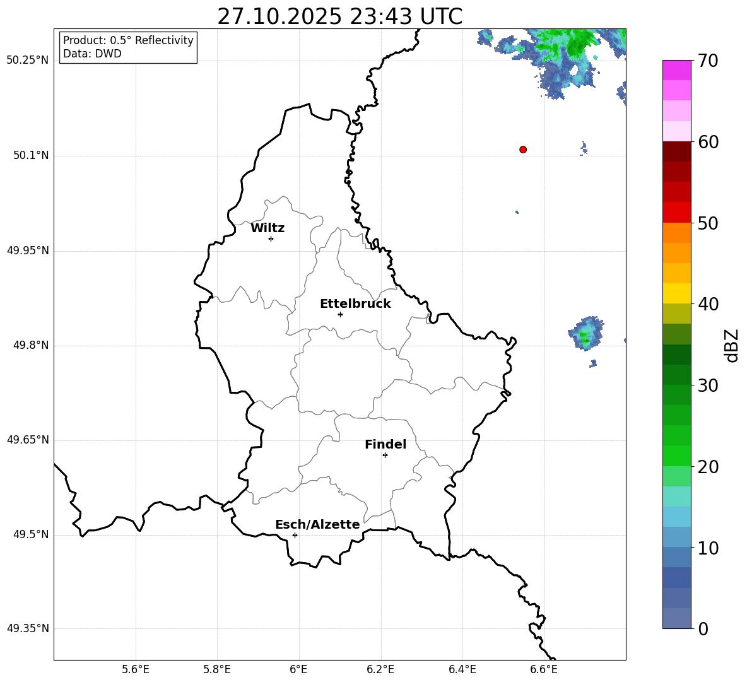
Task: Click the dBZ colorbar axis label
Action: click(731, 345)
